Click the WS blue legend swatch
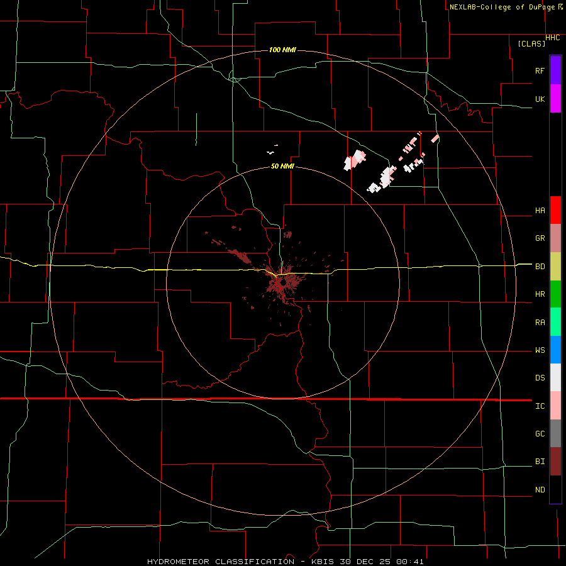 coord(555,350)
